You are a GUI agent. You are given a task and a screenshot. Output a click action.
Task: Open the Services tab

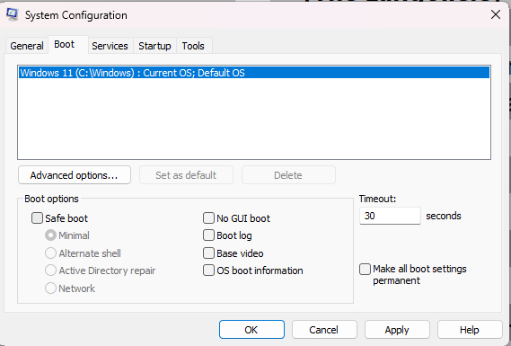tap(110, 46)
